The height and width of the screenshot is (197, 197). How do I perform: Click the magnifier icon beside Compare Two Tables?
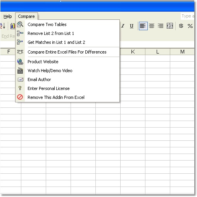pyautogui.click(x=20, y=24)
